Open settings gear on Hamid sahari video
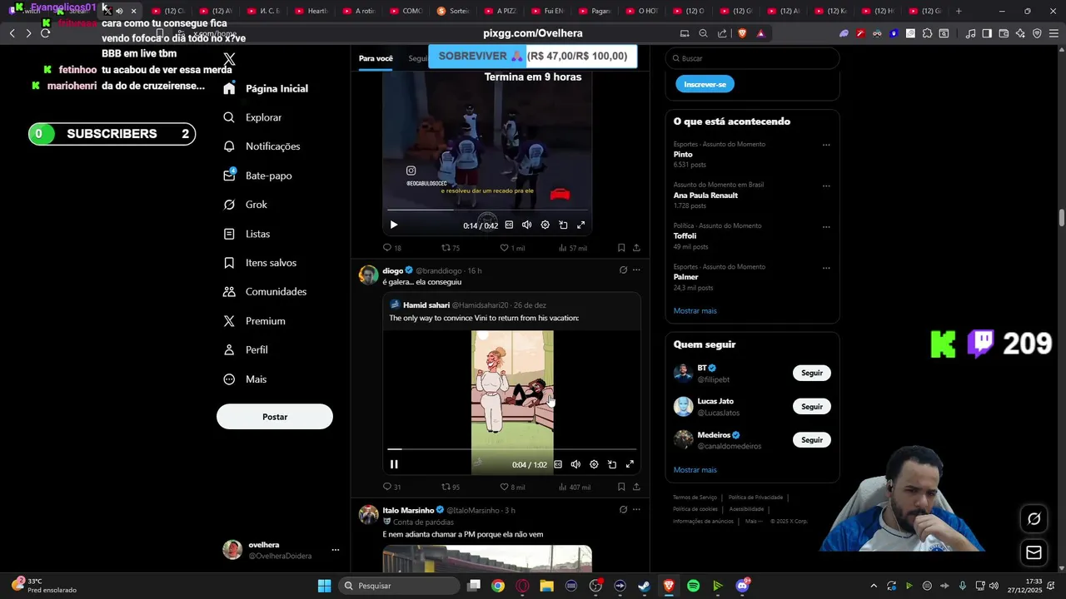This screenshot has width=1066, height=599. click(594, 464)
